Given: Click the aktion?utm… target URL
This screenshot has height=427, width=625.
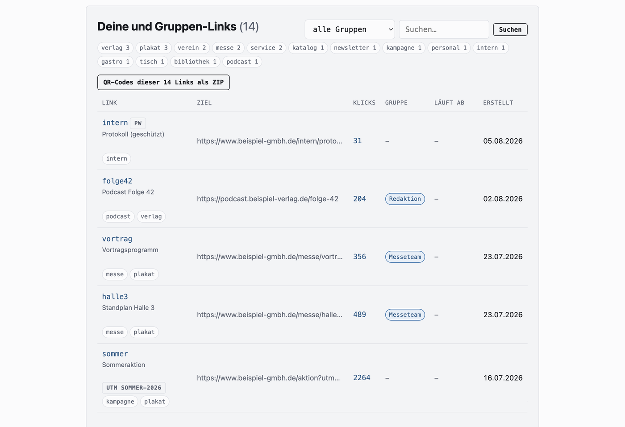Looking at the screenshot, I should click(268, 378).
